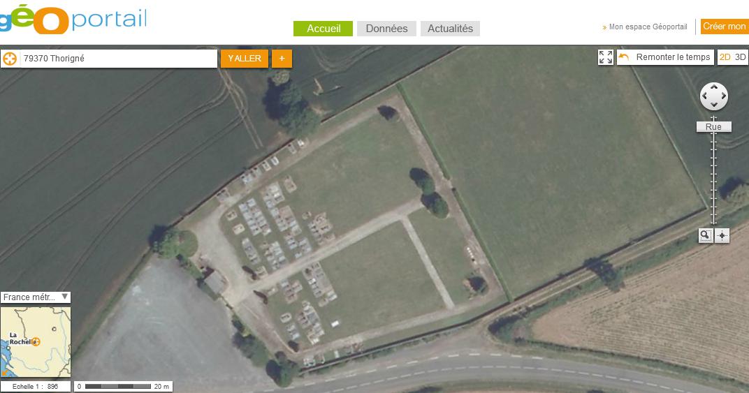Click Remonter le temps button
The height and width of the screenshot is (393, 749).
[665, 57]
